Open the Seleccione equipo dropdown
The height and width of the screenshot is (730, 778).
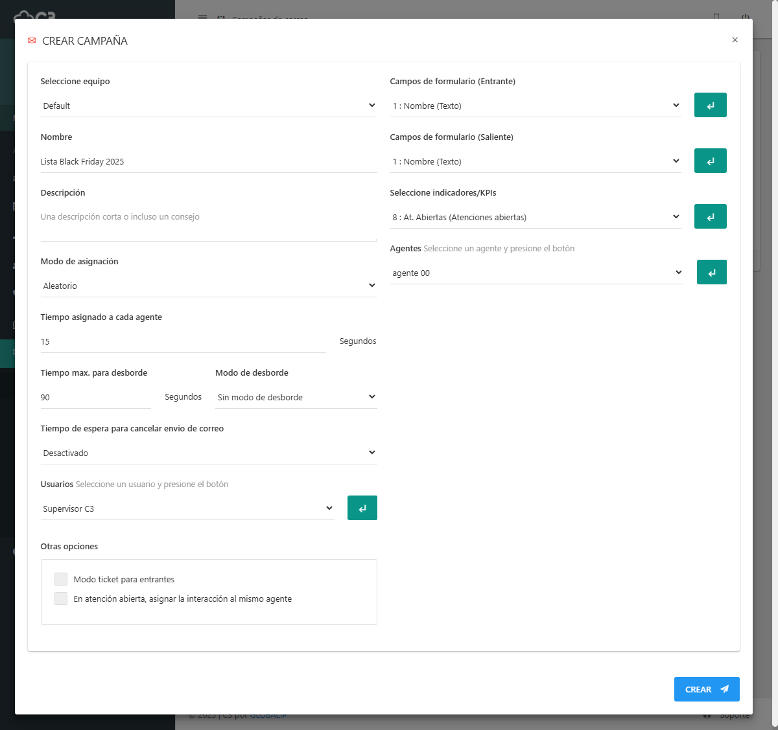(208, 106)
